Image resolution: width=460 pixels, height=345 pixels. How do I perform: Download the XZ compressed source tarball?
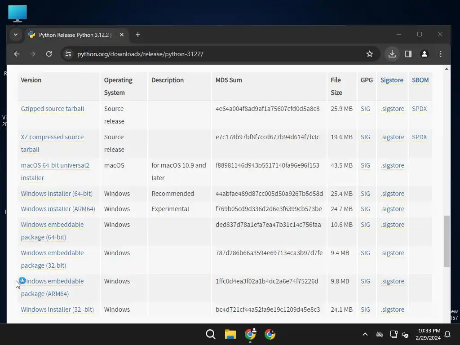(x=52, y=143)
